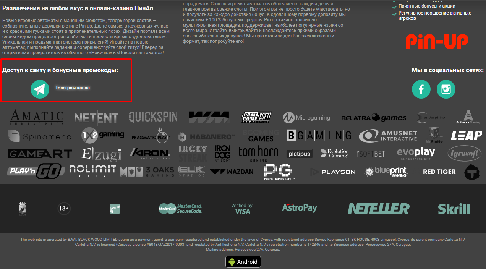The width and height of the screenshot is (486, 269).
Task: Click the Endorphina provider logo
Action: tap(431, 117)
